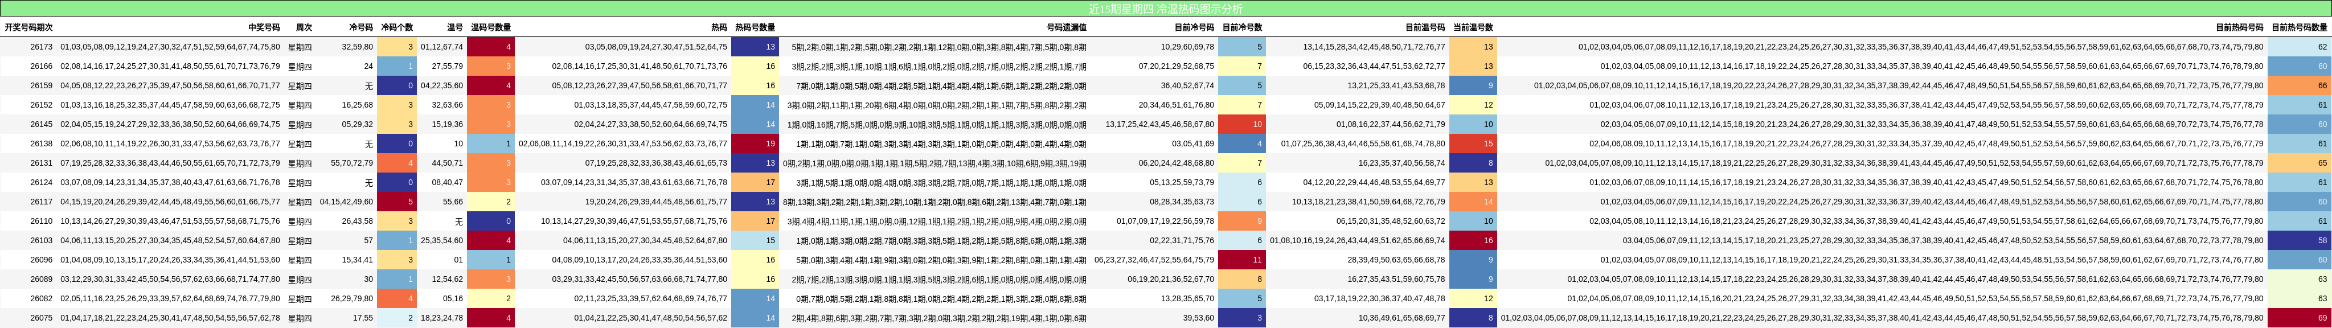
Task: Select the 开奖号码期次 column header
Action: [x=29, y=28]
